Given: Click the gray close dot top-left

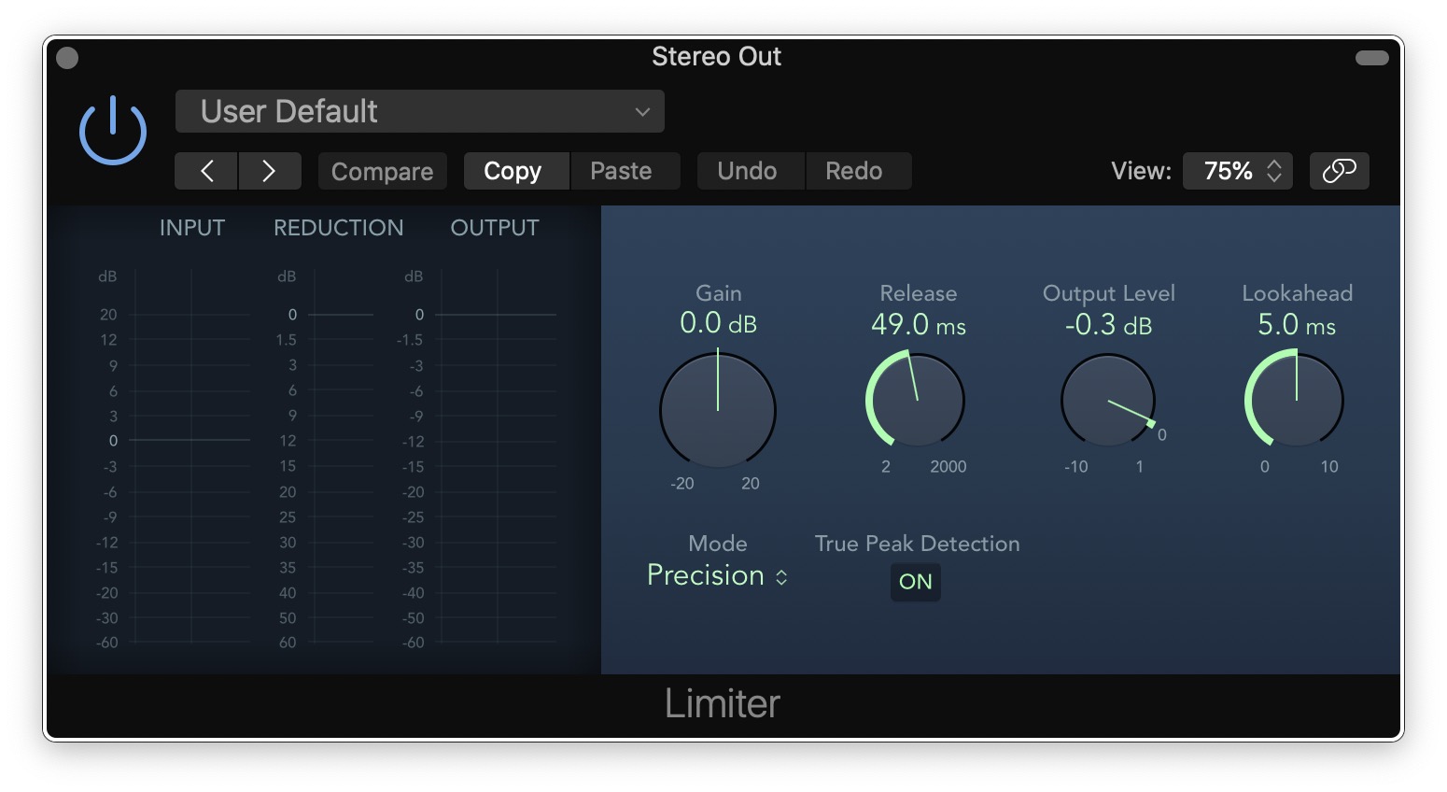Looking at the screenshot, I should click(x=67, y=58).
